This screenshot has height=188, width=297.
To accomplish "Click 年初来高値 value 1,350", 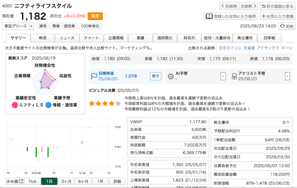I will pos(178,165).
